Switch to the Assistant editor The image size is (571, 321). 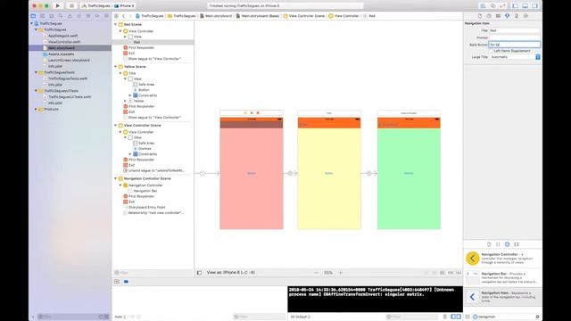(492, 6)
